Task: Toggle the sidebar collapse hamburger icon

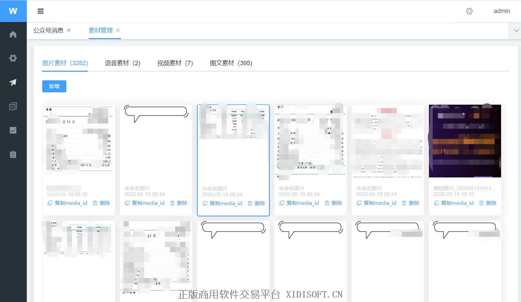Action: (41, 11)
